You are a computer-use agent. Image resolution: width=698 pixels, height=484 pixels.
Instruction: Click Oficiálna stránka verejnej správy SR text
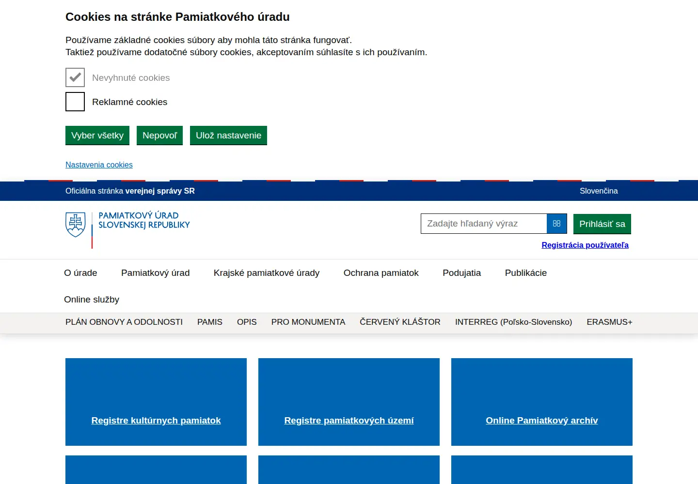pyautogui.click(x=130, y=191)
